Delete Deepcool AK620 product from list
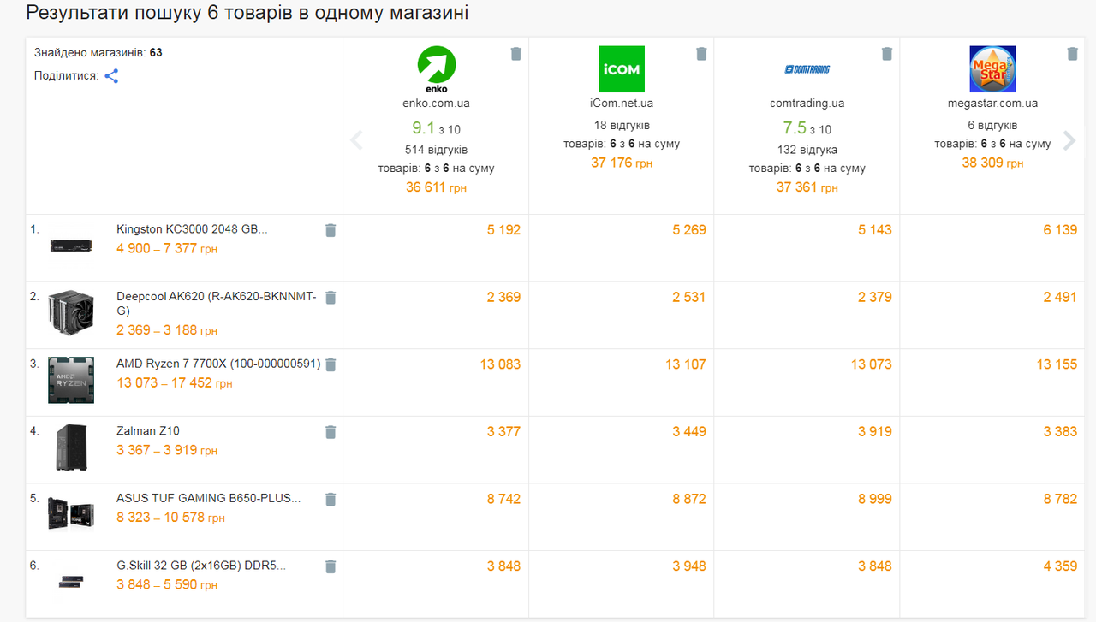Screen dimensions: 1096x622 point(331,298)
